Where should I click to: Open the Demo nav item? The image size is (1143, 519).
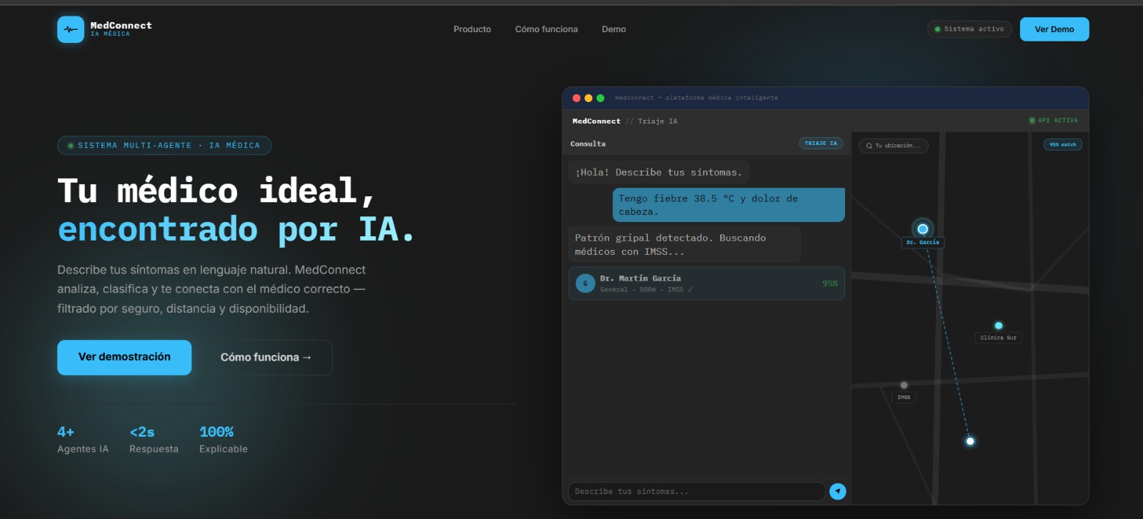(614, 29)
